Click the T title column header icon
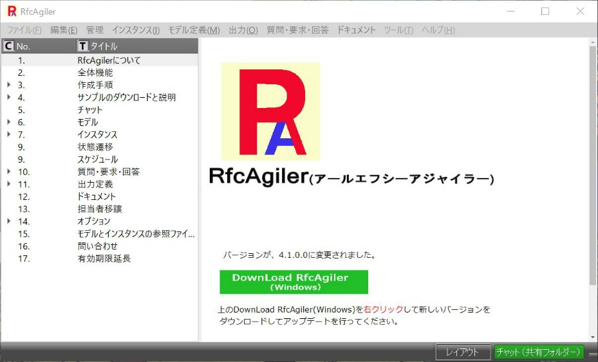Viewport: 598px width, 362px height. [82, 46]
